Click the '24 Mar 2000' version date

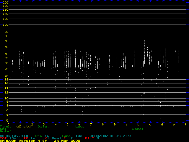coord(67,141)
